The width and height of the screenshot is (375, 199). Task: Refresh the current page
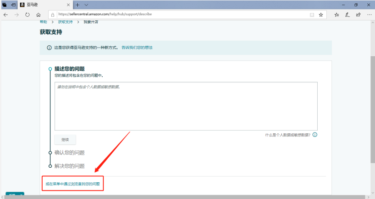[28, 15]
